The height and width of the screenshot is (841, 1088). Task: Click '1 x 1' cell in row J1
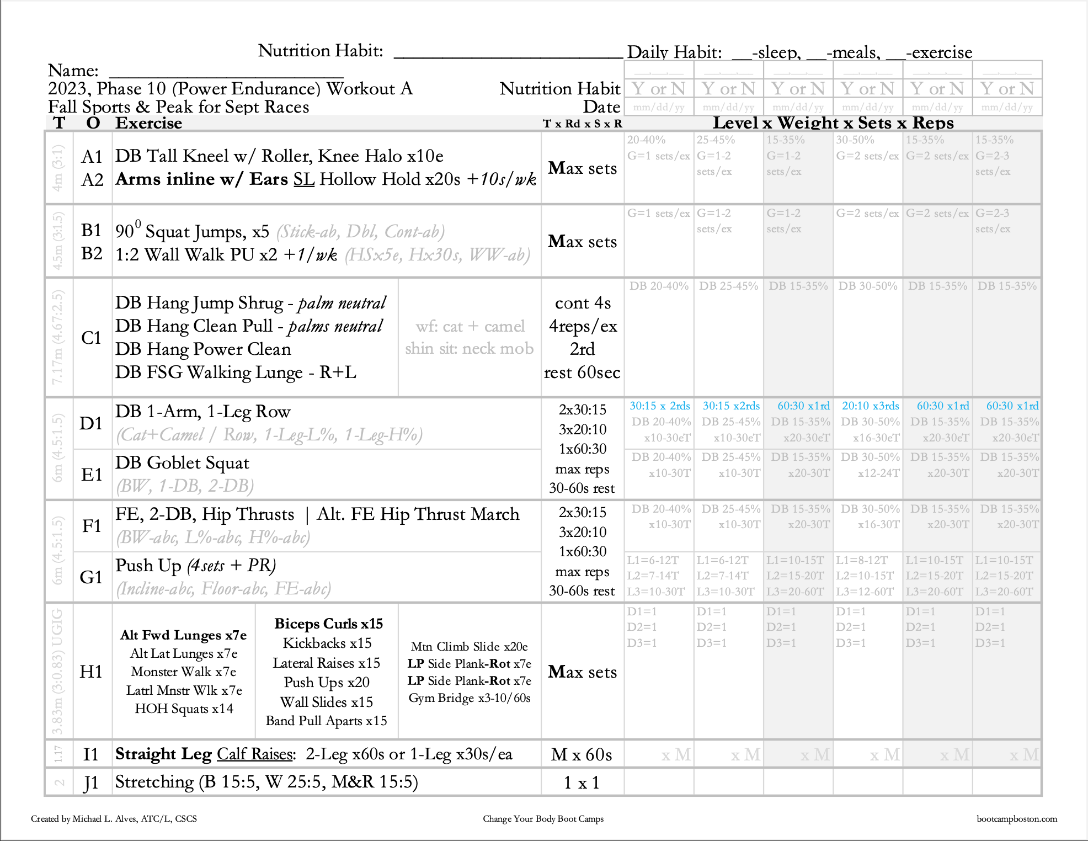click(x=582, y=783)
